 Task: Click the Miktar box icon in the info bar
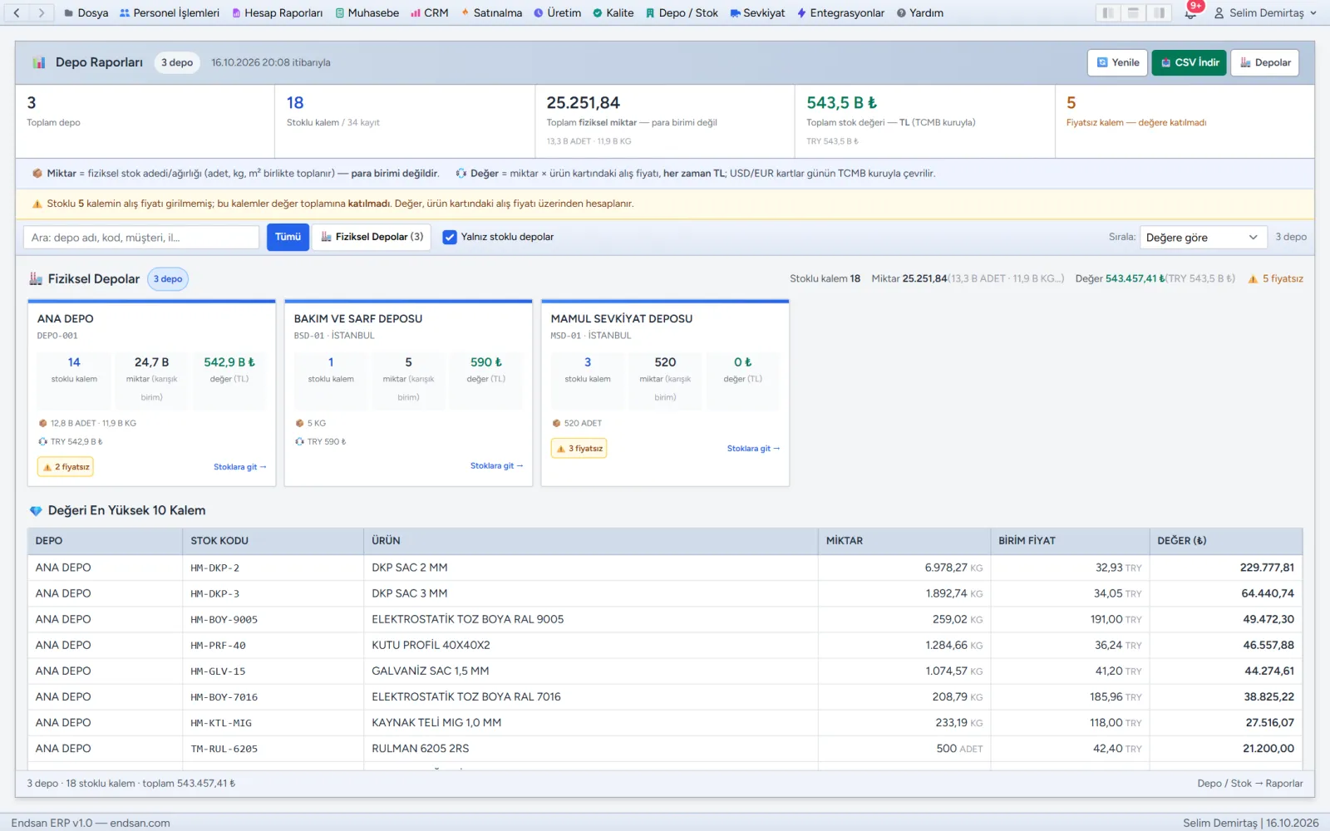pyautogui.click(x=37, y=174)
